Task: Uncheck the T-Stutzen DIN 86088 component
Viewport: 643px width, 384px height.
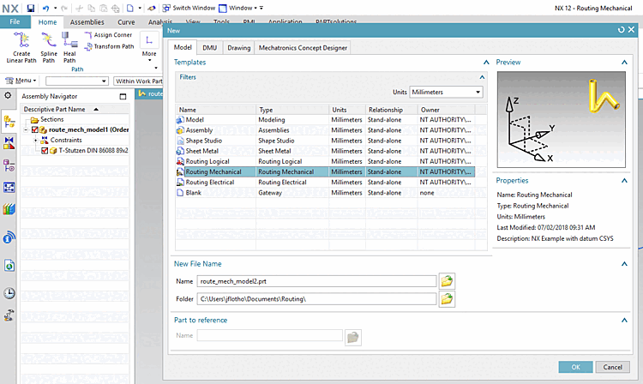Action: pyautogui.click(x=45, y=150)
